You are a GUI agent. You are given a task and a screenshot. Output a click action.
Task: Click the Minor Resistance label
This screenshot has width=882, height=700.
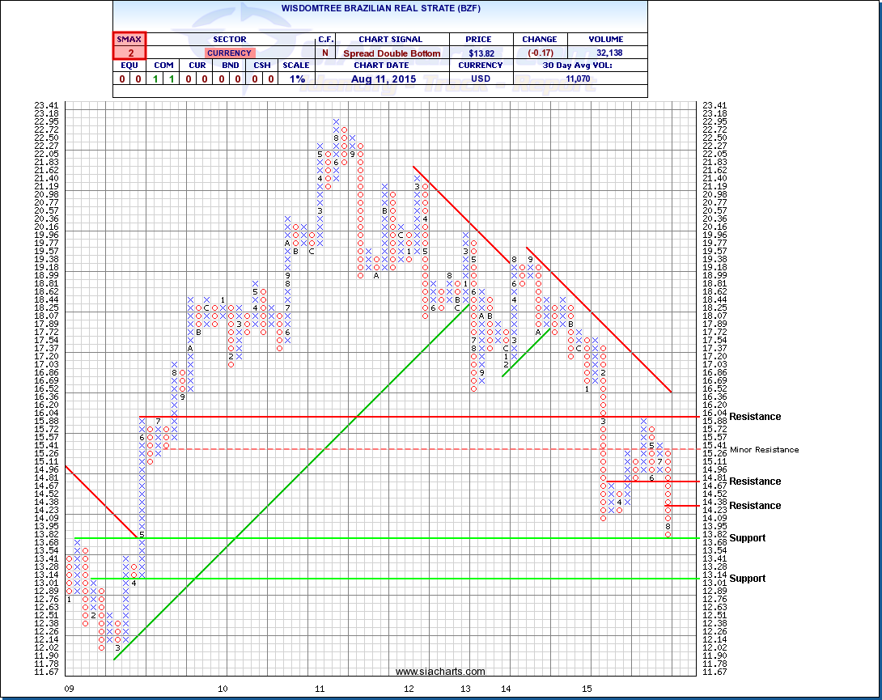764,450
